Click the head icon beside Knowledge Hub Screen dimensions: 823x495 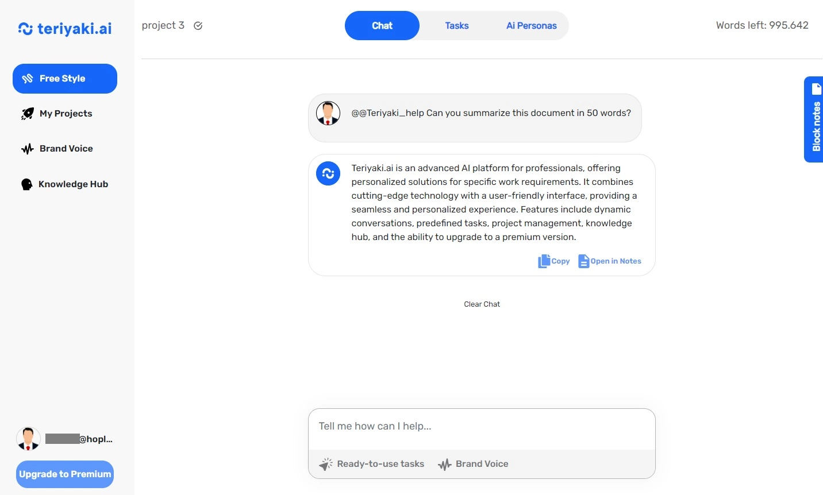[26, 184]
